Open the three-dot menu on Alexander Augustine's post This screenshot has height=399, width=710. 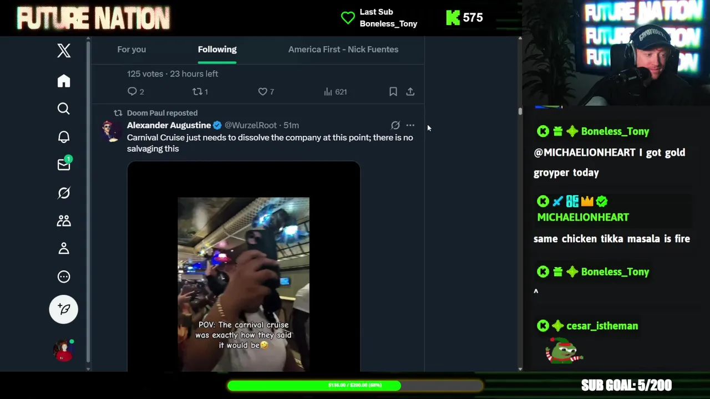click(410, 125)
